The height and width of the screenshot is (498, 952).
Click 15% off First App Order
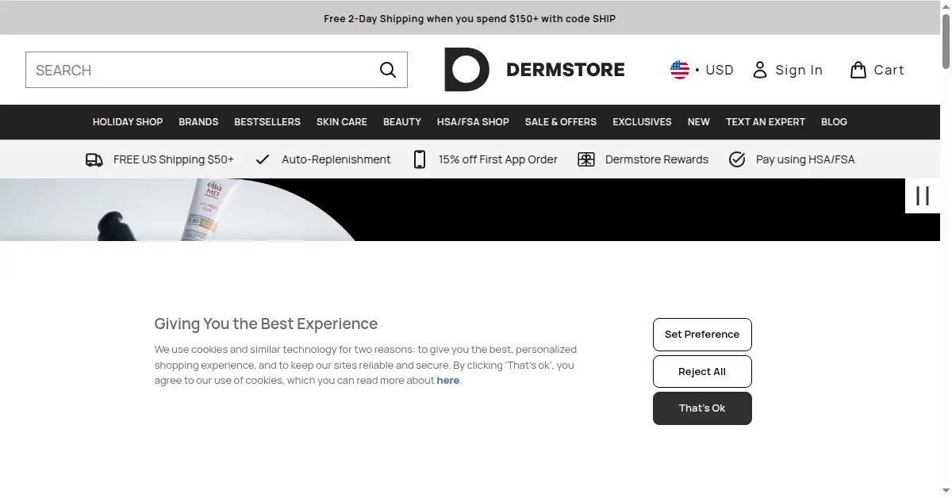[x=498, y=159]
